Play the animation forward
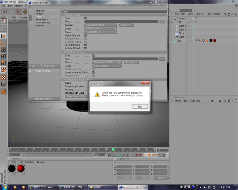Viewport: 238px width, 190px height. point(121,155)
